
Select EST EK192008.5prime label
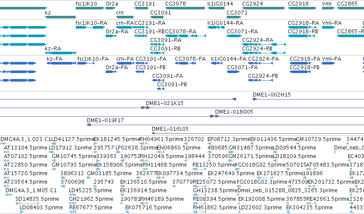pos(261,199)
